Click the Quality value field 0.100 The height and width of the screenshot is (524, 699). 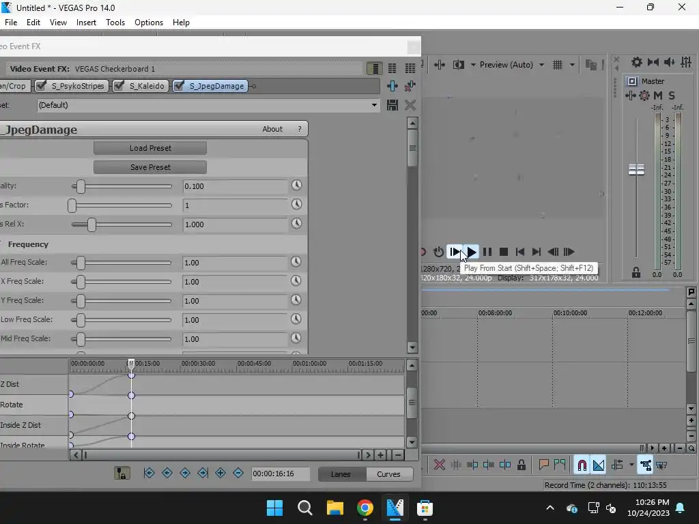[235, 186]
